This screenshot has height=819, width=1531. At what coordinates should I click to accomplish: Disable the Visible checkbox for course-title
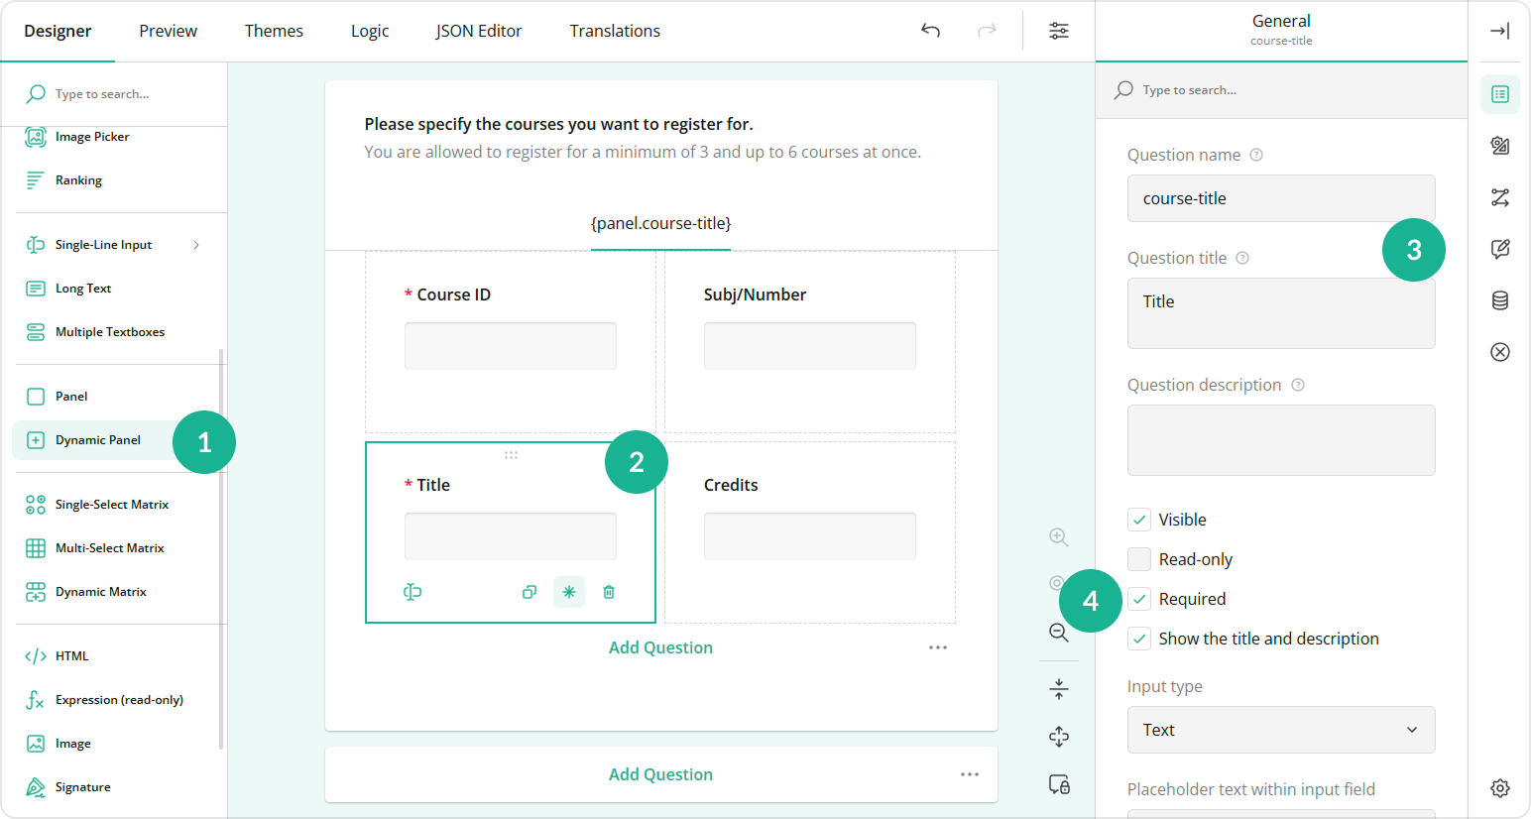tap(1138, 519)
